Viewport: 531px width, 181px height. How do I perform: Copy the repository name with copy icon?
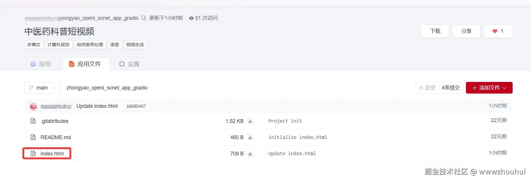pos(144,18)
